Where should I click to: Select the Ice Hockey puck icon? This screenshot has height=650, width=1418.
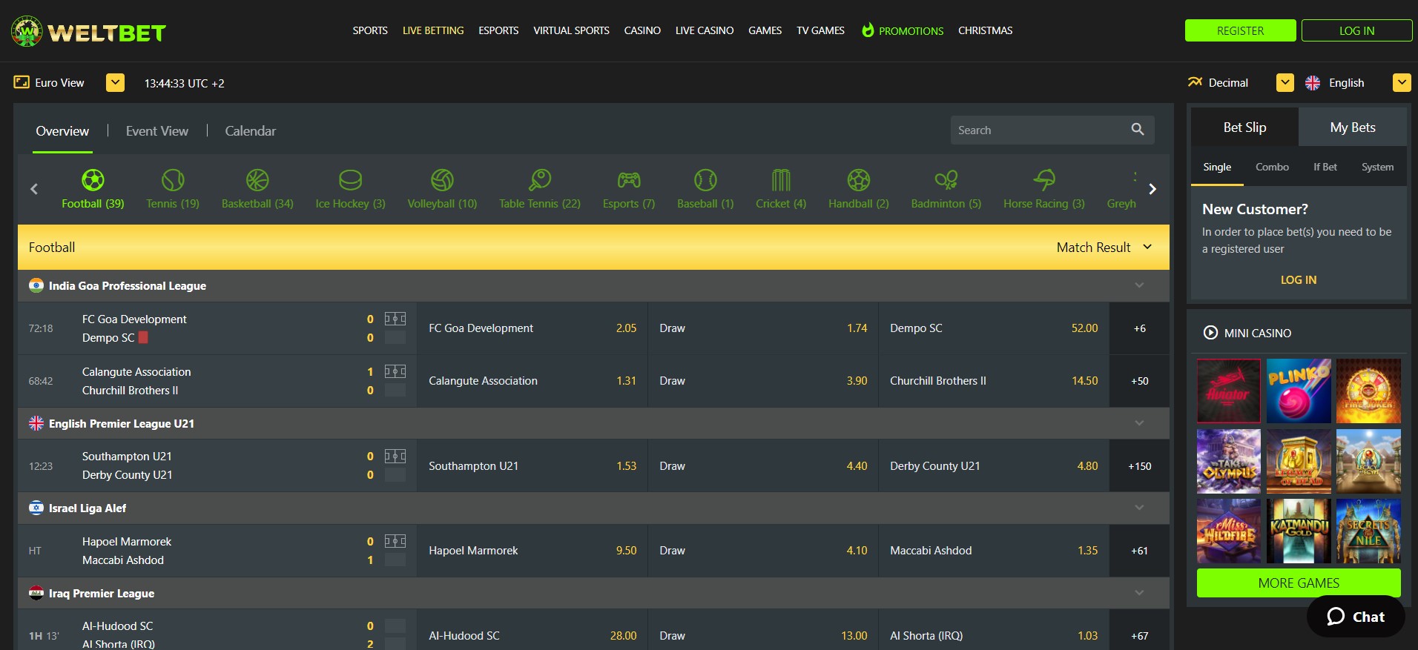350,179
